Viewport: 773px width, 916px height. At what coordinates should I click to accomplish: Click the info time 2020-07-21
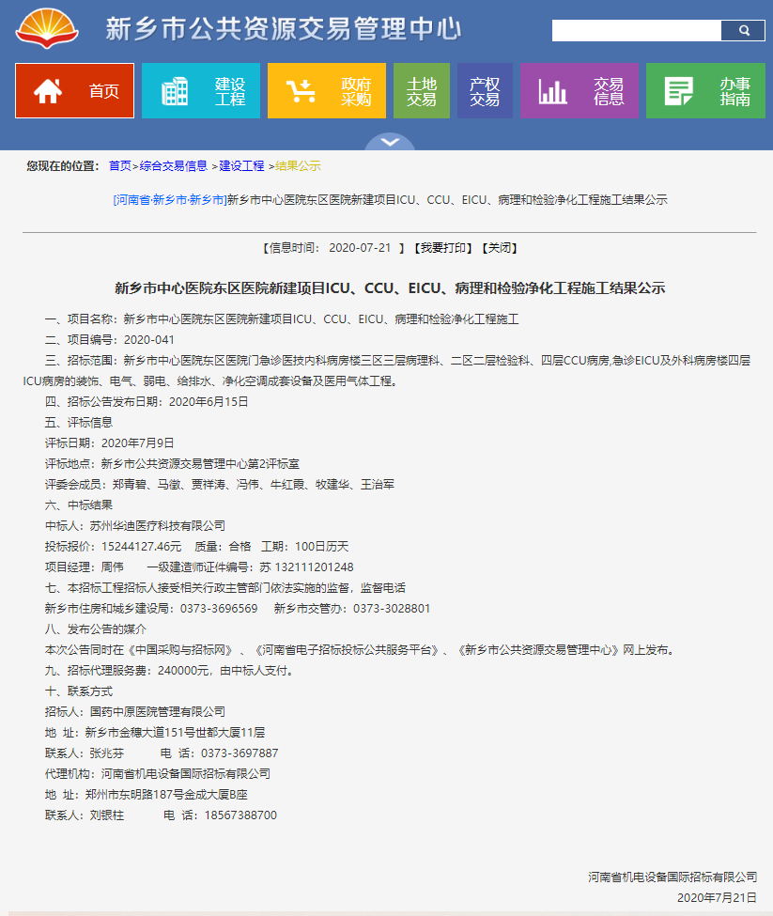(360, 248)
